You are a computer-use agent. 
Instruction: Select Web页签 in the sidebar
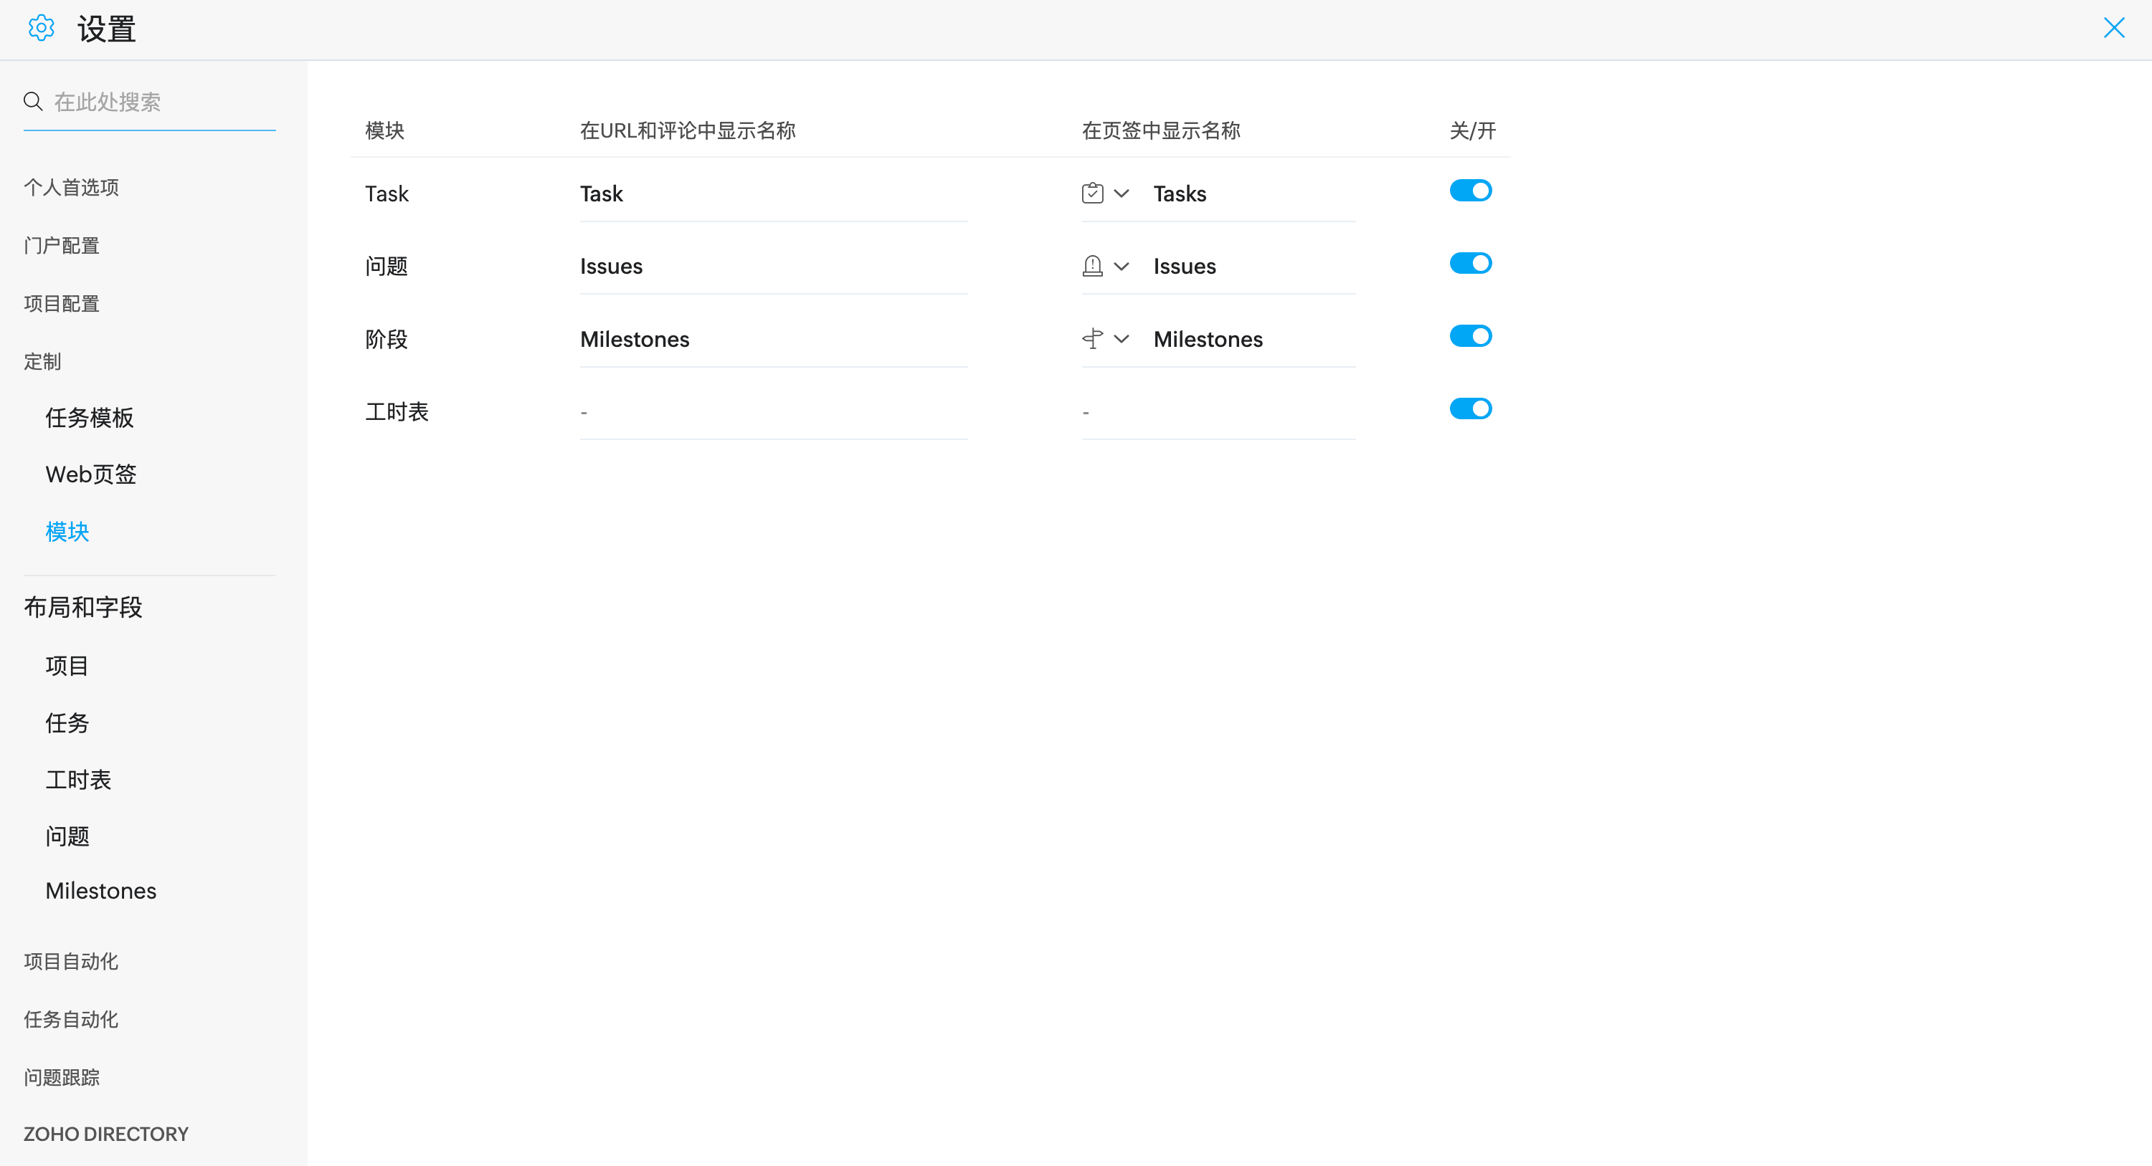click(90, 474)
